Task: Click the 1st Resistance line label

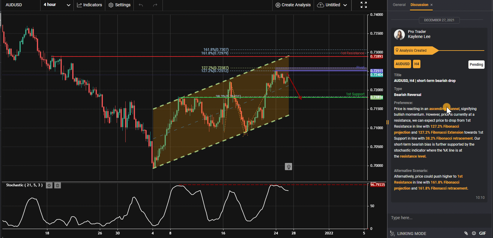Action: (353, 53)
